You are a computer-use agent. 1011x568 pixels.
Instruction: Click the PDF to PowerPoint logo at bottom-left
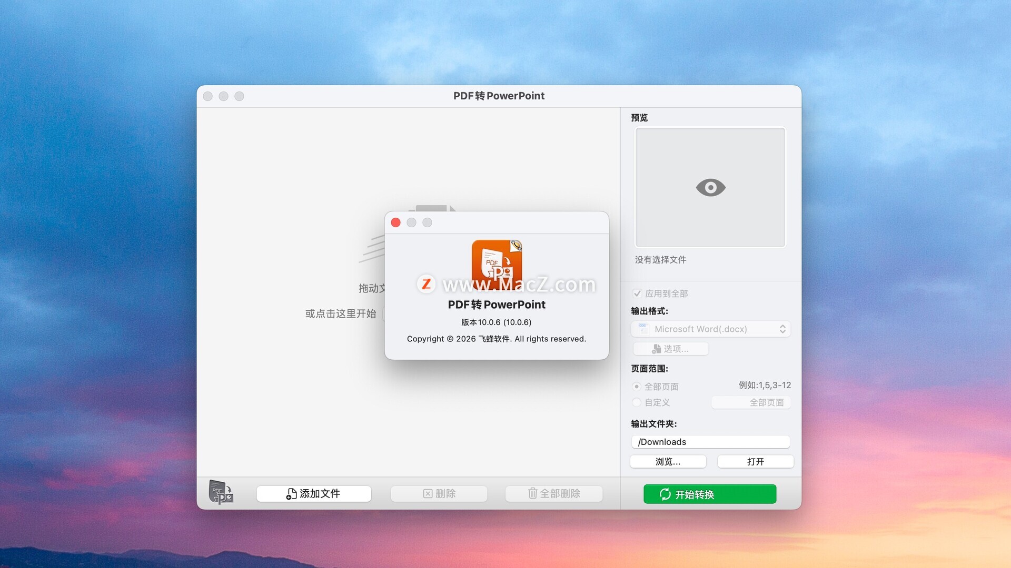click(x=221, y=492)
